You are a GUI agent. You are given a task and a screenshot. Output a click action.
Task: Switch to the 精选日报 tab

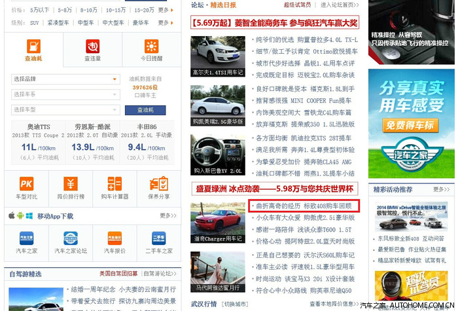[x=224, y=5]
